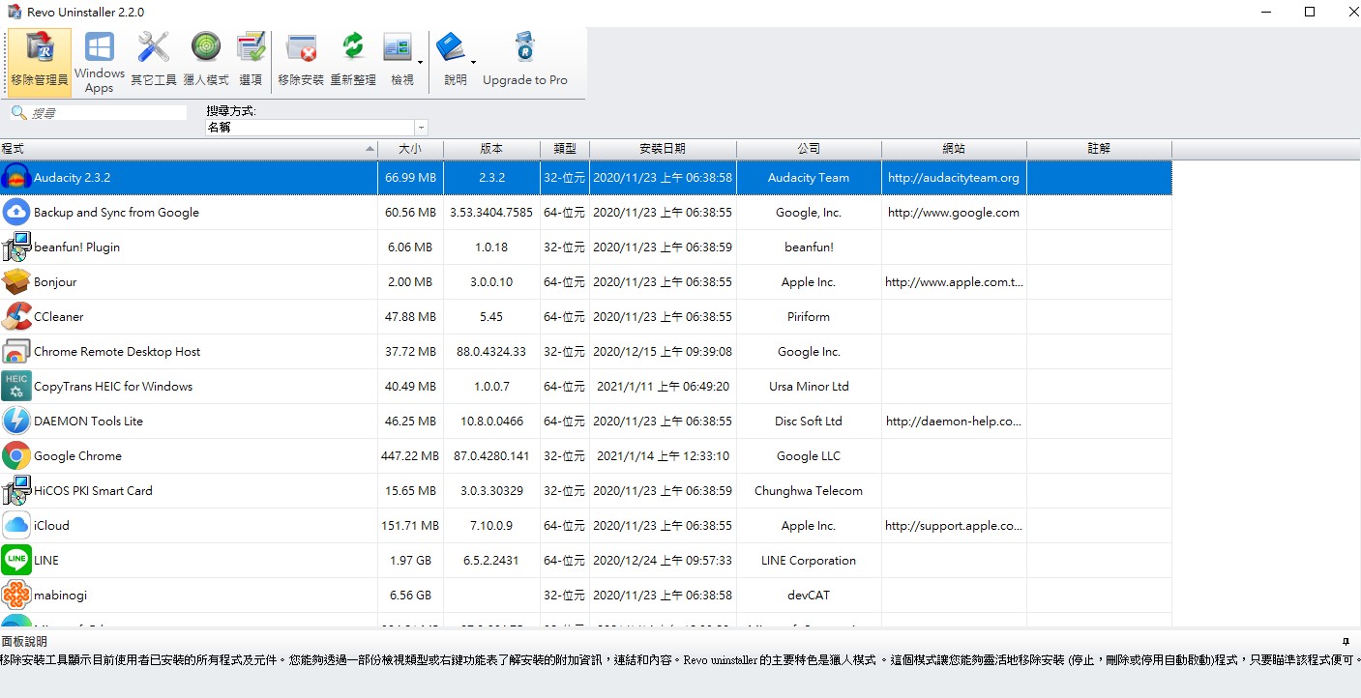This screenshot has width=1361, height=698.
Task: Click Backup and Sync from Google name
Action: pos(116,213)
